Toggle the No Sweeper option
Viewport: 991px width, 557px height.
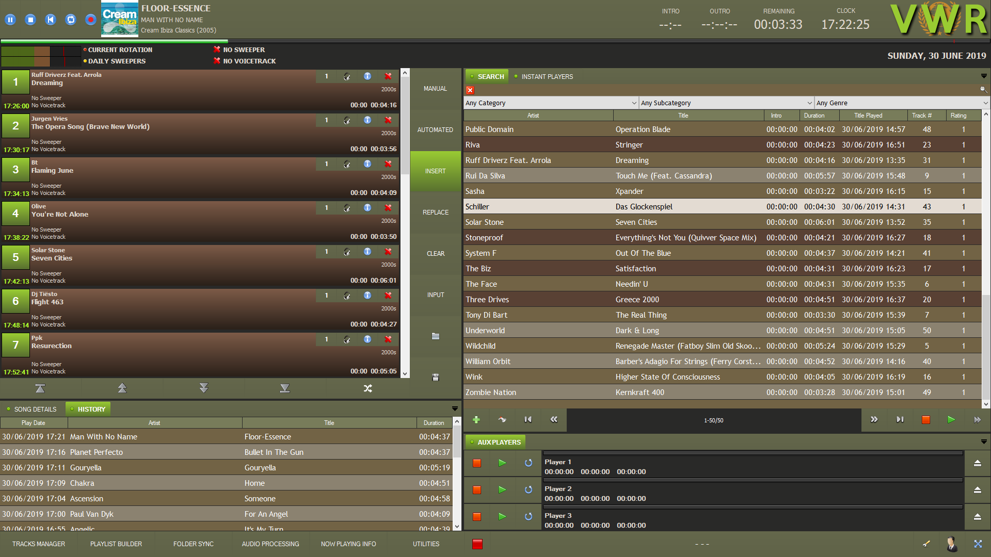[239, 50]
